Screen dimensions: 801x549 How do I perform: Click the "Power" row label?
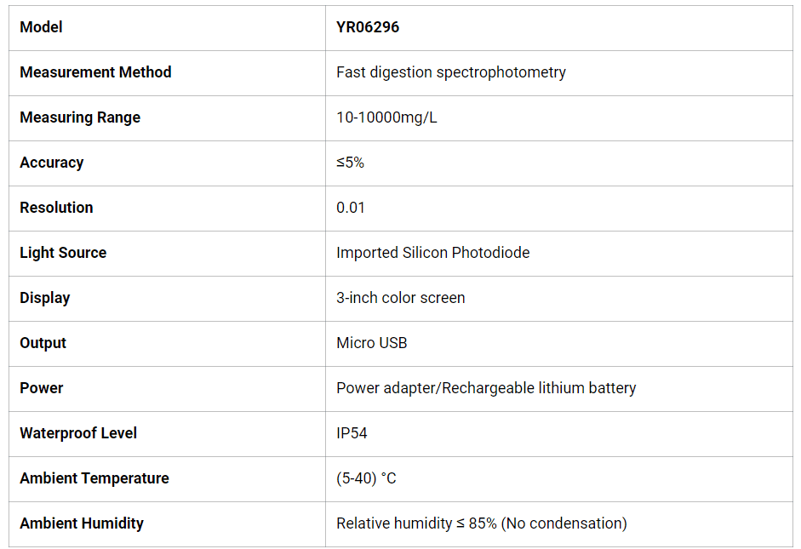click(x=42, y=388)
